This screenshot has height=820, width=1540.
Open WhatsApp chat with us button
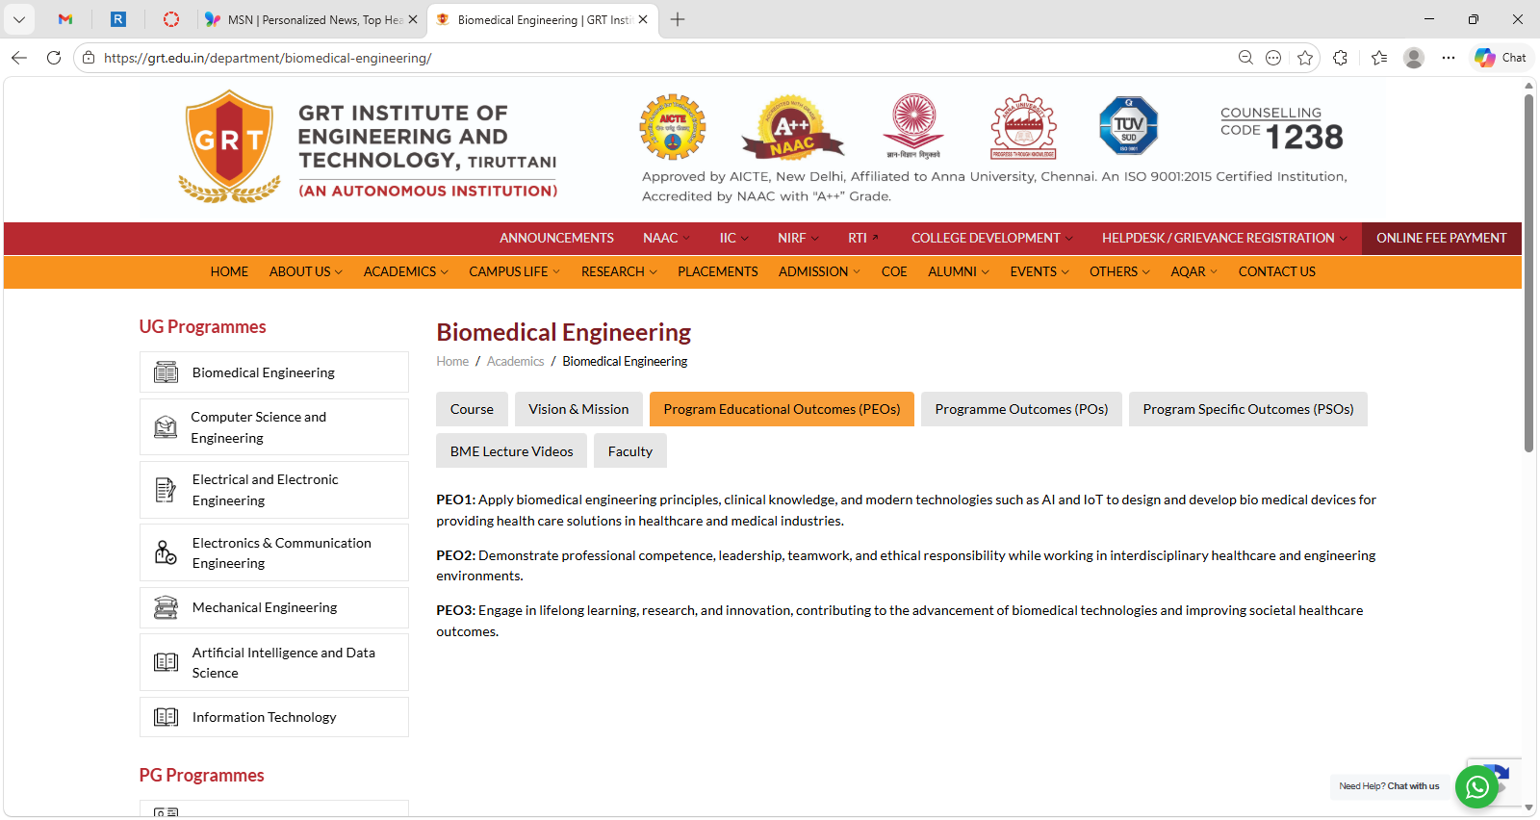(x=1476, y=787)
